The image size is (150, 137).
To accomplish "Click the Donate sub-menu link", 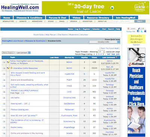I will 23,21.
